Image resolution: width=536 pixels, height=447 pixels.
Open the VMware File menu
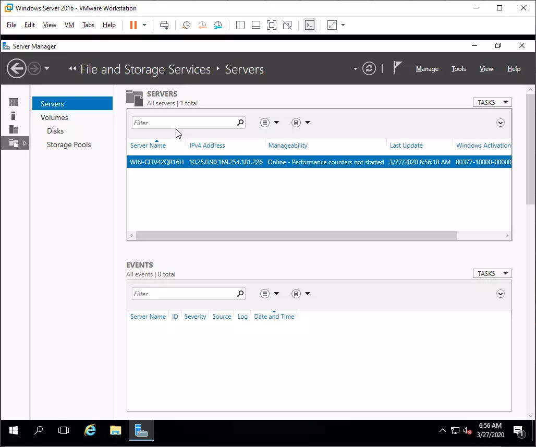[x=11, y=25]
